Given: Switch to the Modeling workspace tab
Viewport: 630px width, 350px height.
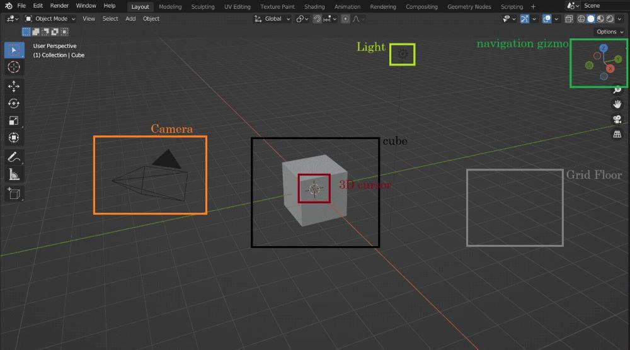Looking at the screenshot, I should pos(170,6).
